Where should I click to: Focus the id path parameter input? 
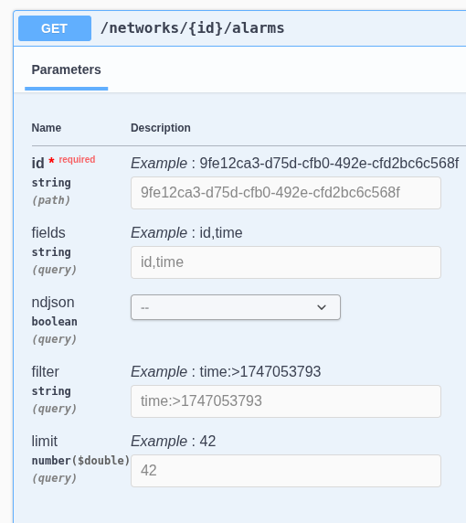(286, 193)
